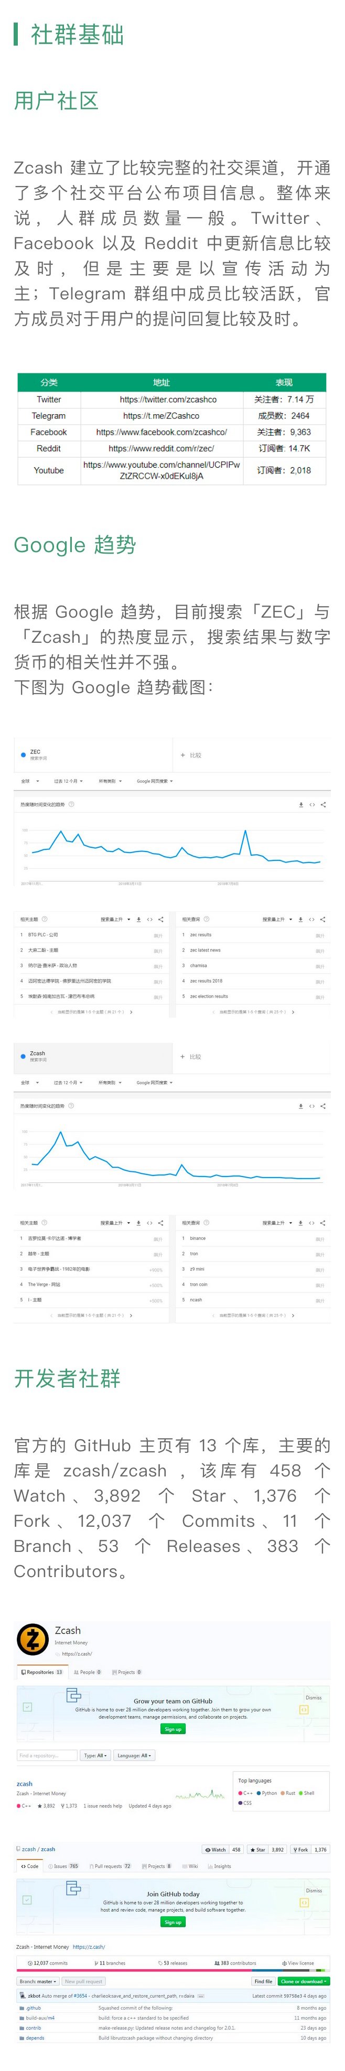
Task: Share the ZEC interest-over-time chart
Action: pos(324,805)
